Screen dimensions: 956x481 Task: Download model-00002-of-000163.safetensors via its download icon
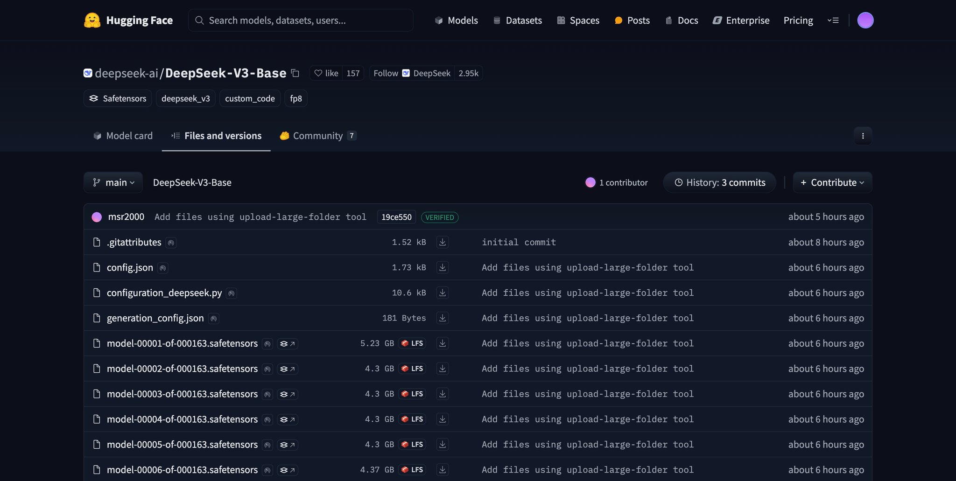[x=443, y=369]
